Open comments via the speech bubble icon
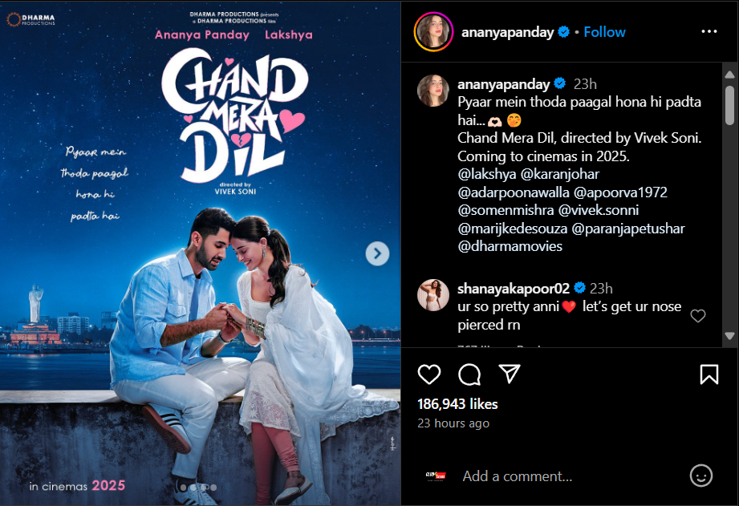The image size is (739, 506). pos(469,374)
